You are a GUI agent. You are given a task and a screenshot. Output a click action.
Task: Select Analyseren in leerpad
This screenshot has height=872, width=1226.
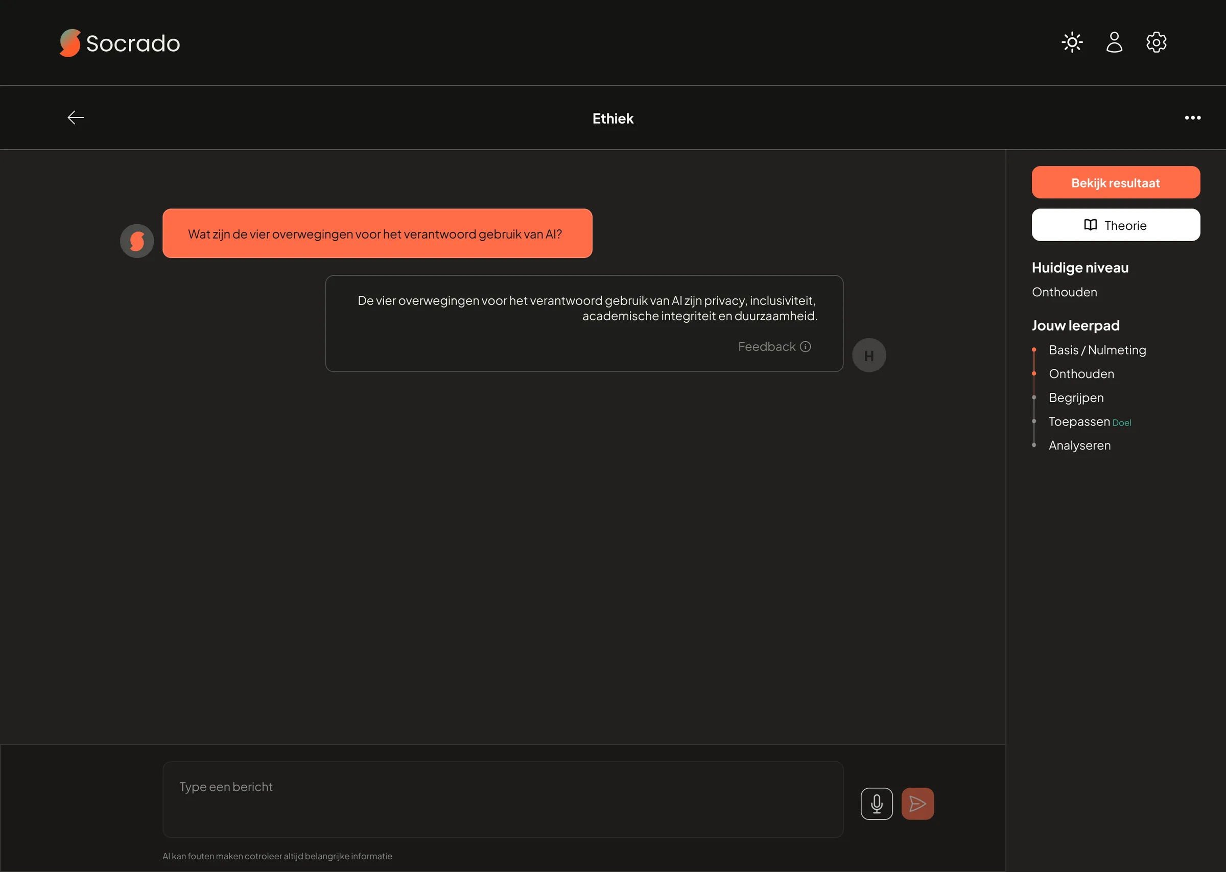(x=1079, y=445)
